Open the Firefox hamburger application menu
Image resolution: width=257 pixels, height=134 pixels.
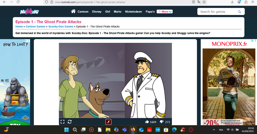tap(252, 2)
